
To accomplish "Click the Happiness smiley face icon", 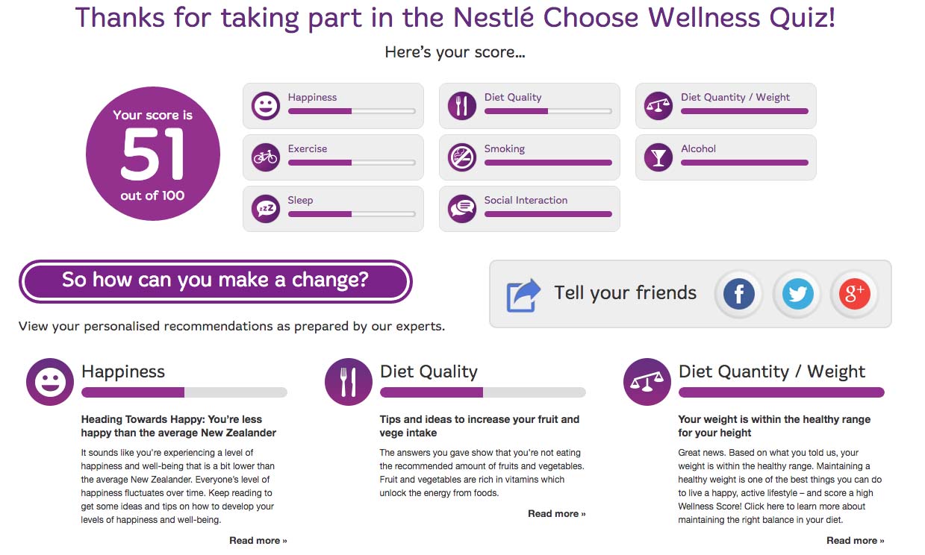I will click(x=265, y=105).
